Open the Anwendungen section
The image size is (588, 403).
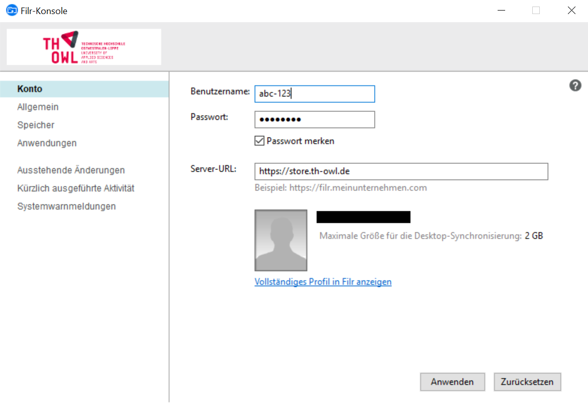point(47,143)
